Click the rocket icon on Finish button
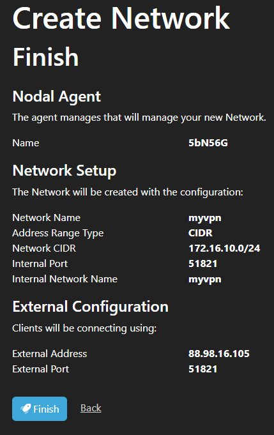 point(26,409)
